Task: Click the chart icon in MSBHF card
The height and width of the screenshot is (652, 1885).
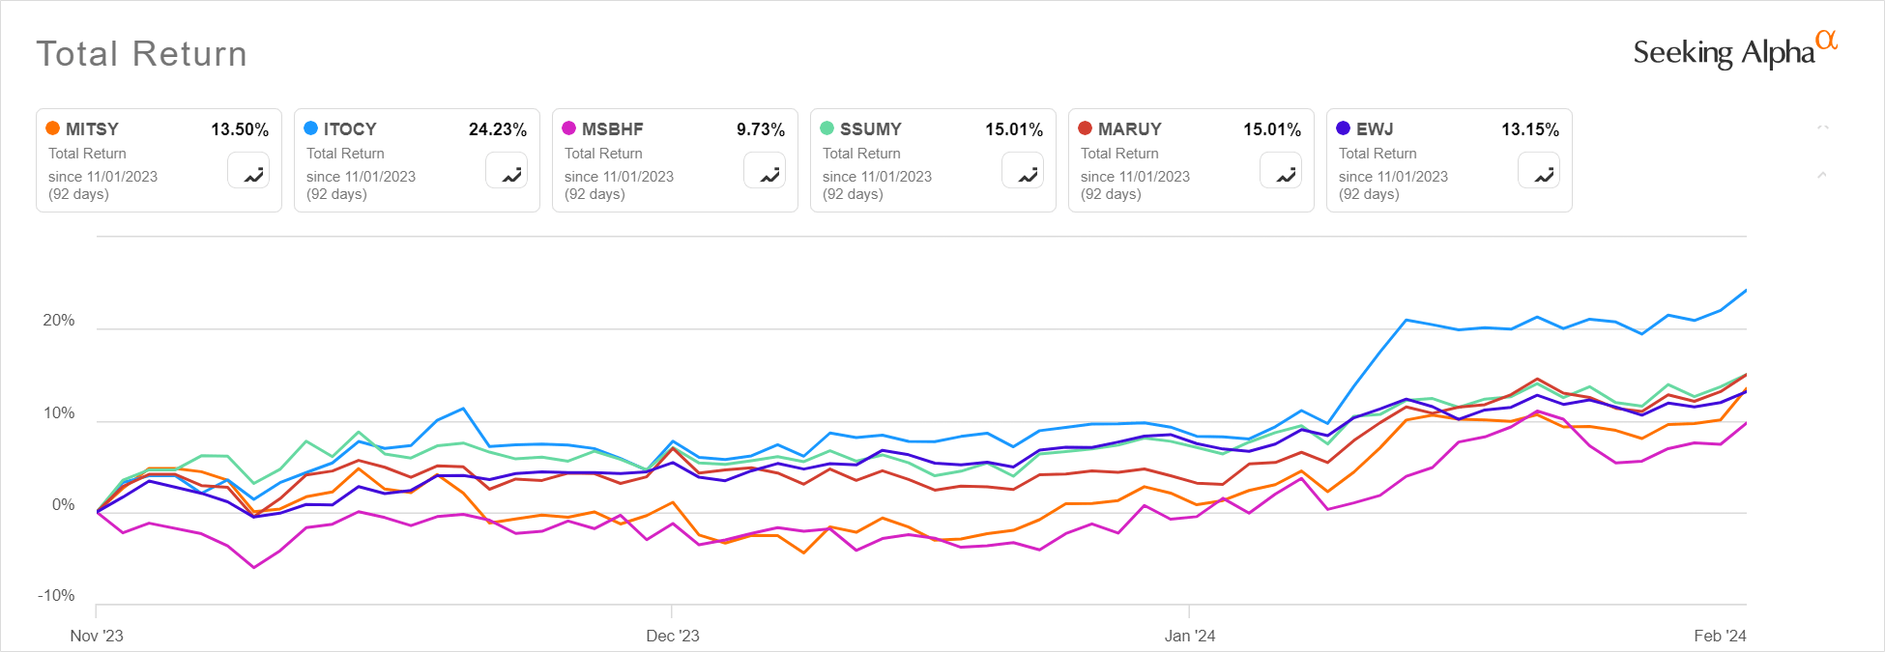Action: (765, 171)
